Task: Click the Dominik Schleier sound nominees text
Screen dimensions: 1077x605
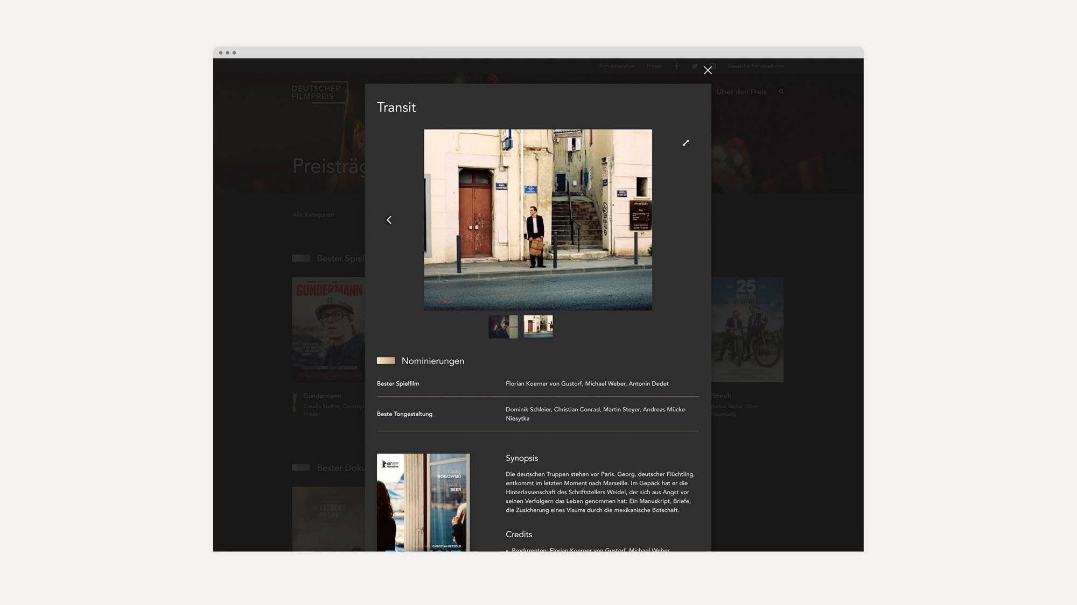Action: (x=596, y=414)
